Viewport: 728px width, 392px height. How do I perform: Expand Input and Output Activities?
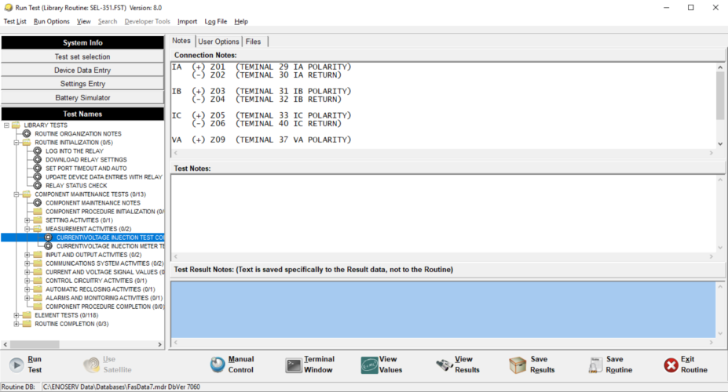point(28,255)
